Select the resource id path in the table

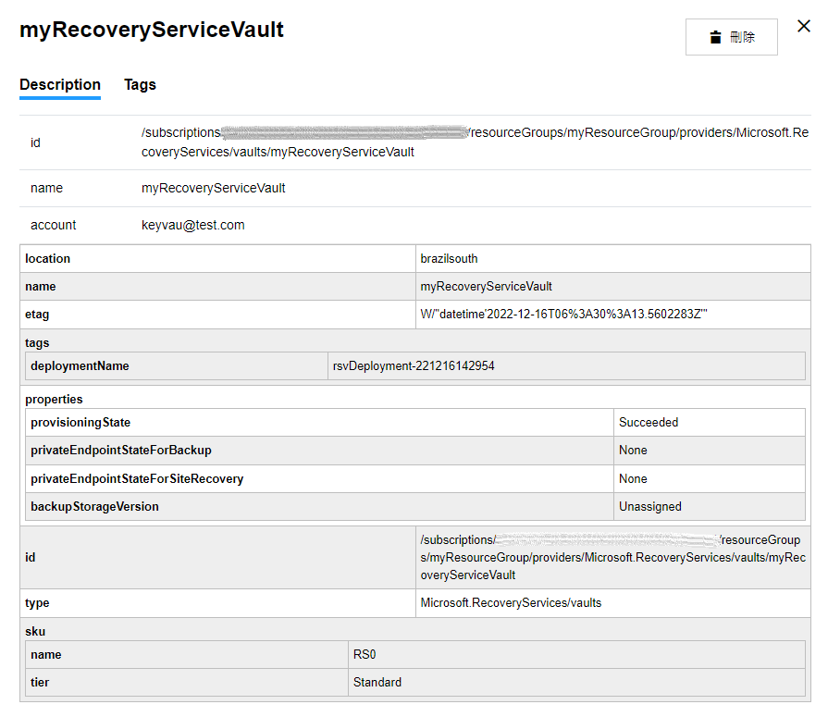click(613, 558)
